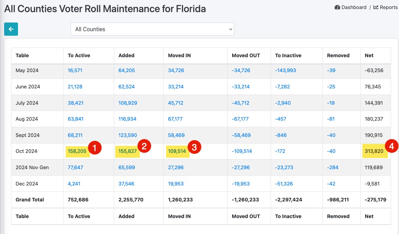Click Dec 2024 Added value 37,546

click(126, 184)
